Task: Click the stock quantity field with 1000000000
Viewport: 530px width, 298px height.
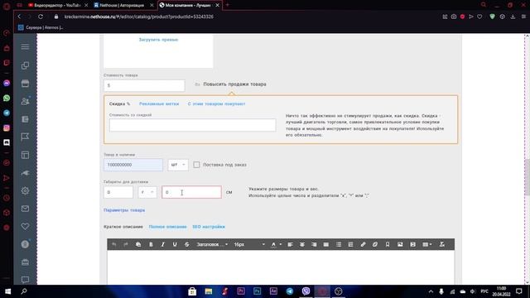Action: click(x=133, y=165)
